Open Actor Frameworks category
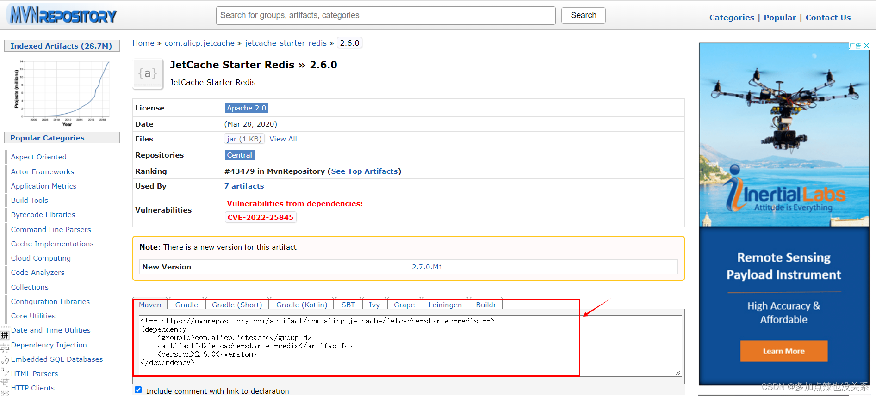The image size is (876, 396). coord(43,171)
